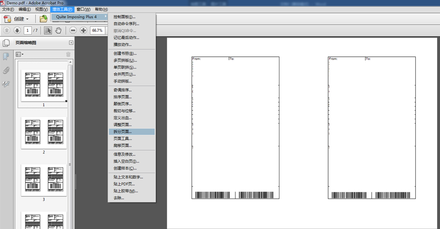Open thumbnail panel options dropdown

click(20, 54)
